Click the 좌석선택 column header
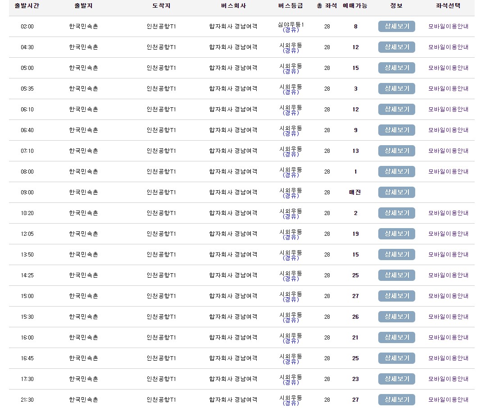Viewport: 485px width, 408px height. pos(448,6)
